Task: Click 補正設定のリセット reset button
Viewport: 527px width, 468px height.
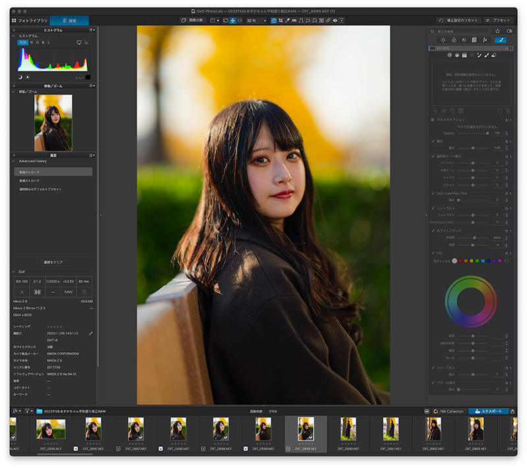Action: point(458,20)
